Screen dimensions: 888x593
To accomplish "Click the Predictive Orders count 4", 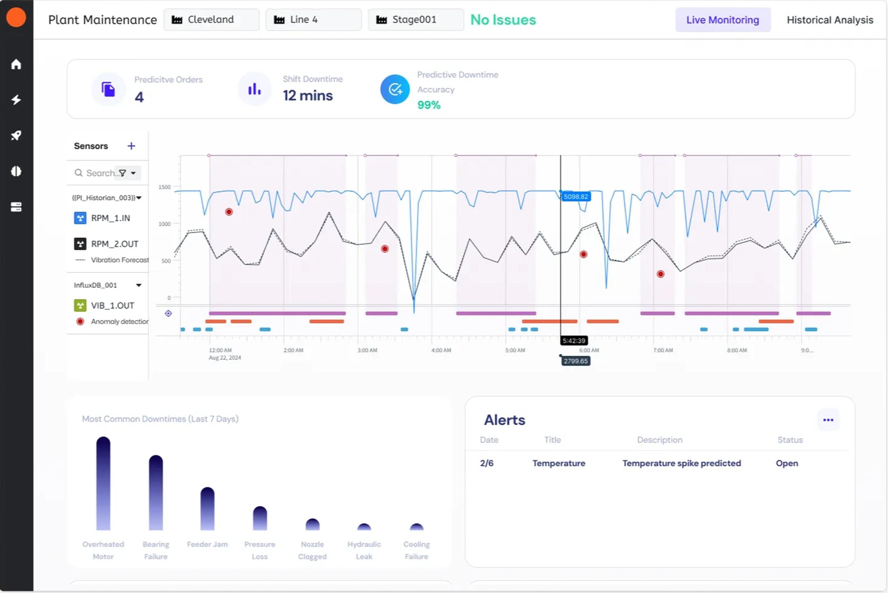I will (139, 97).
